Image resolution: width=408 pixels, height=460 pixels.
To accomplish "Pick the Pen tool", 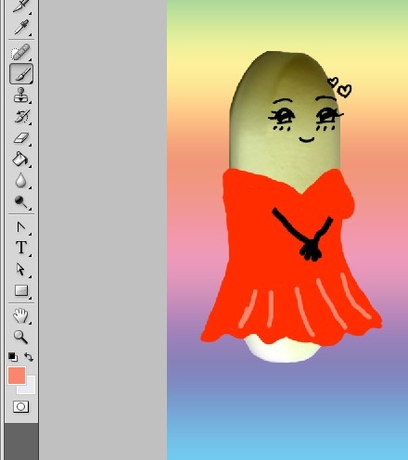I will (x=21, y=227).
